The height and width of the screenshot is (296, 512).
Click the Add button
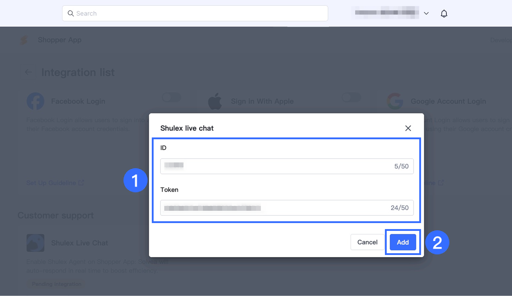click(x=403, y=242)
